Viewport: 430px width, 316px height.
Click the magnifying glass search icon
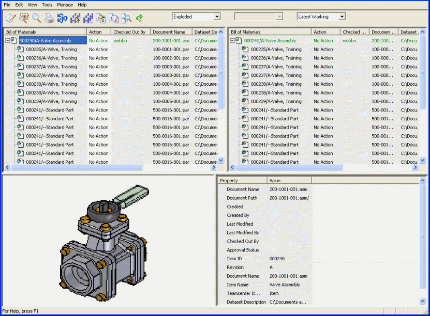(x=37, y=19)
